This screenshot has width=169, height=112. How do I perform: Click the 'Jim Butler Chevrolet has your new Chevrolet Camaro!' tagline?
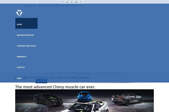(x=52, y=77)
